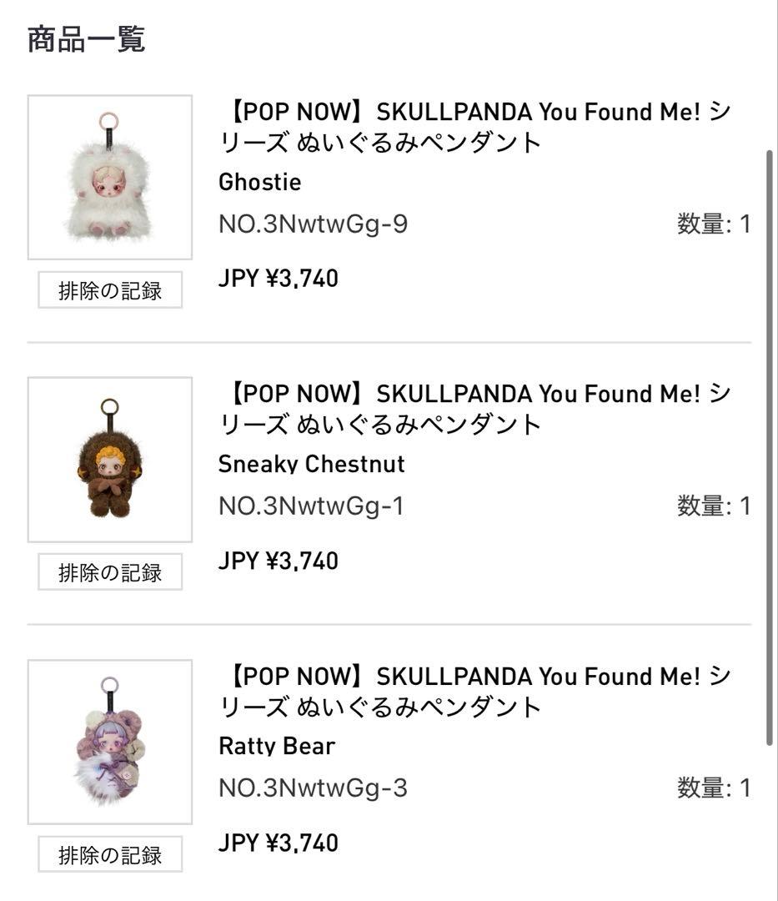This screenshot has width=778, height=901.
Task: Select the Ratty Bear variant name
Action: pos(276,746)
